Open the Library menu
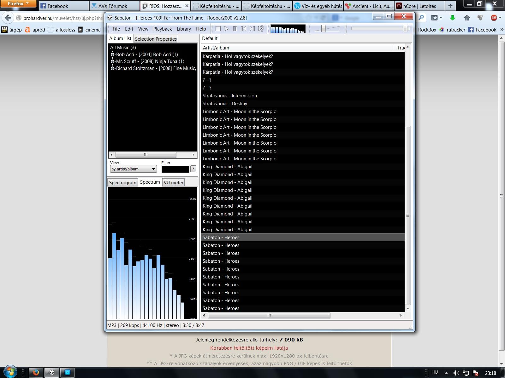 pos(184,29)
